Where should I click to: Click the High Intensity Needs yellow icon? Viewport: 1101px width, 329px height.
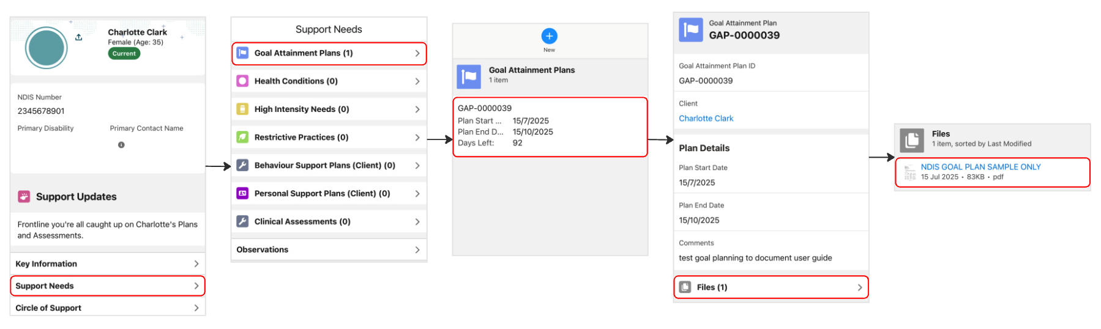point(242,109)
